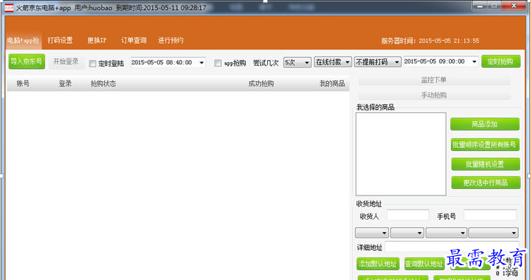This screenshot has width=532, height=280.
Task: Click 批量顺序设置所有账号 button
Action: pos(485,145)
